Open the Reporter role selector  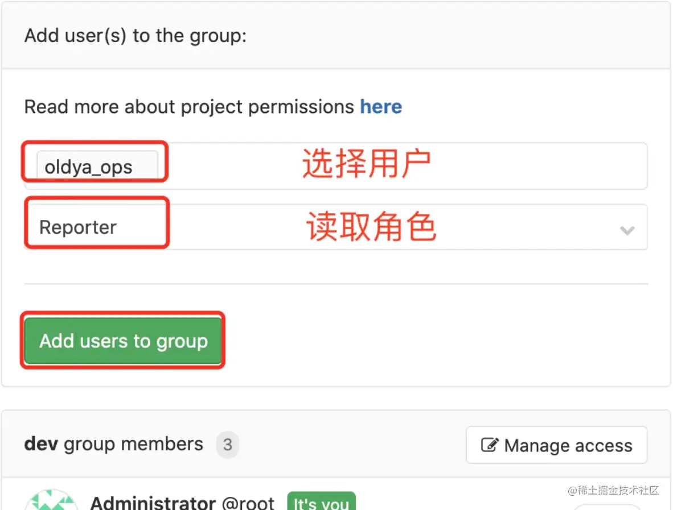point(336,227)
